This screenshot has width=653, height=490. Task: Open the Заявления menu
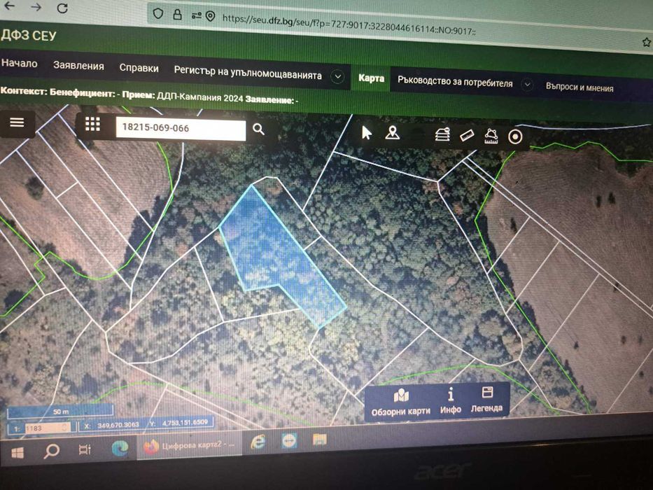coord(78,66)
